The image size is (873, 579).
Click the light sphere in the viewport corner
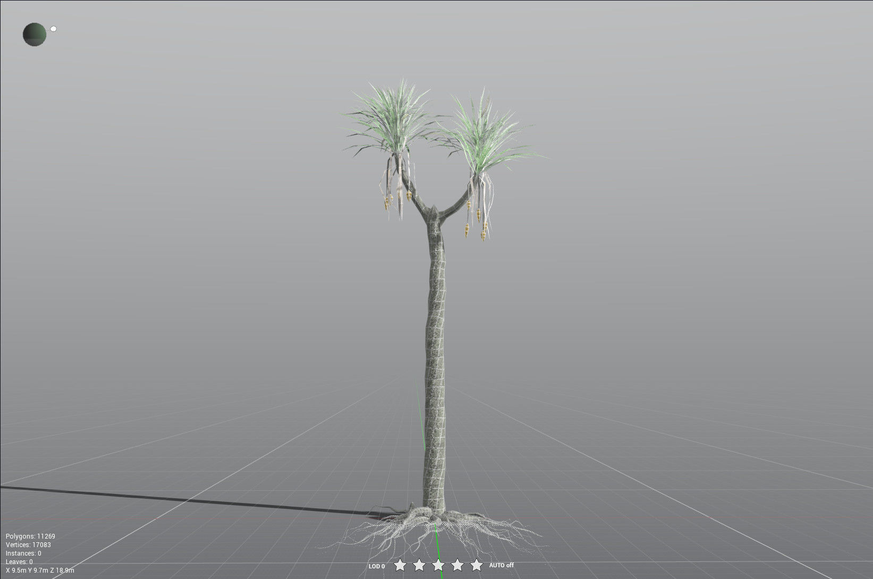[x=35, y=34]
